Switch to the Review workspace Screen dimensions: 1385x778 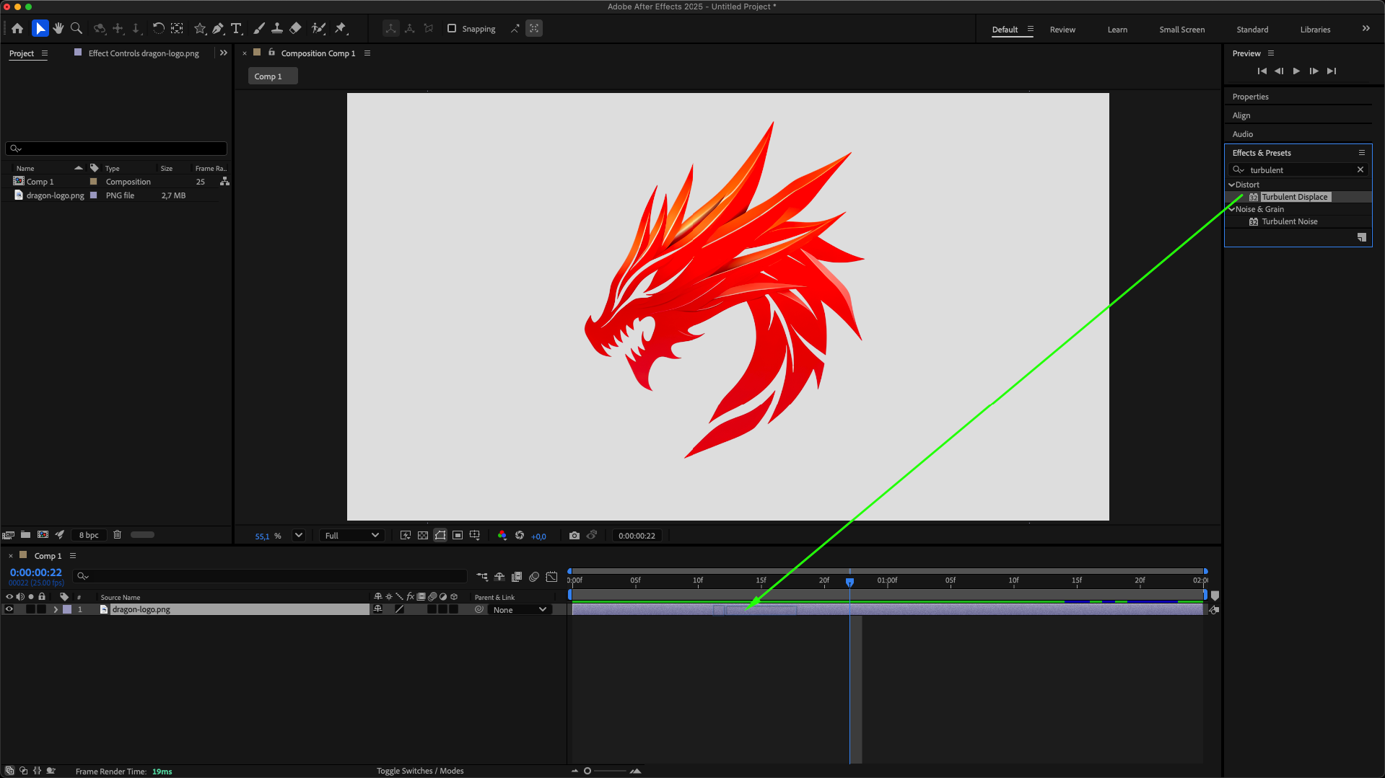[x=1062, y=30]
